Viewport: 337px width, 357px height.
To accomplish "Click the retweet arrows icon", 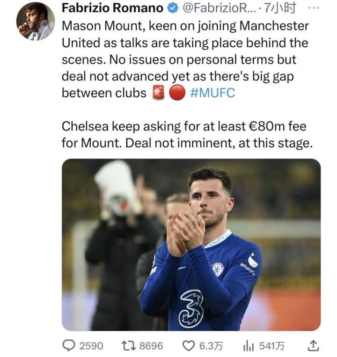I will tap(129, 346).
